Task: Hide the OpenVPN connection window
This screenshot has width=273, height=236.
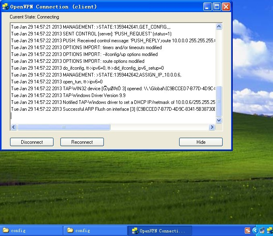Action: point(201,142)
